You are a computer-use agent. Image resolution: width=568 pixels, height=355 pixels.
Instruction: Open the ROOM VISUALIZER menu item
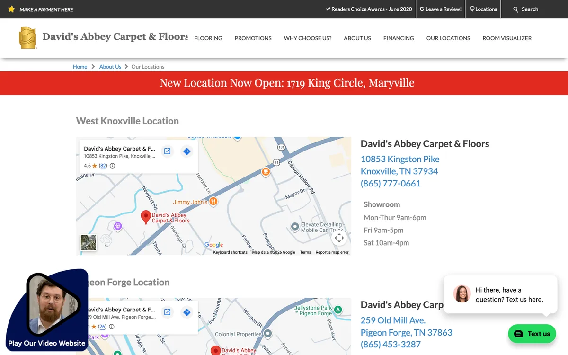coord(507,38)
